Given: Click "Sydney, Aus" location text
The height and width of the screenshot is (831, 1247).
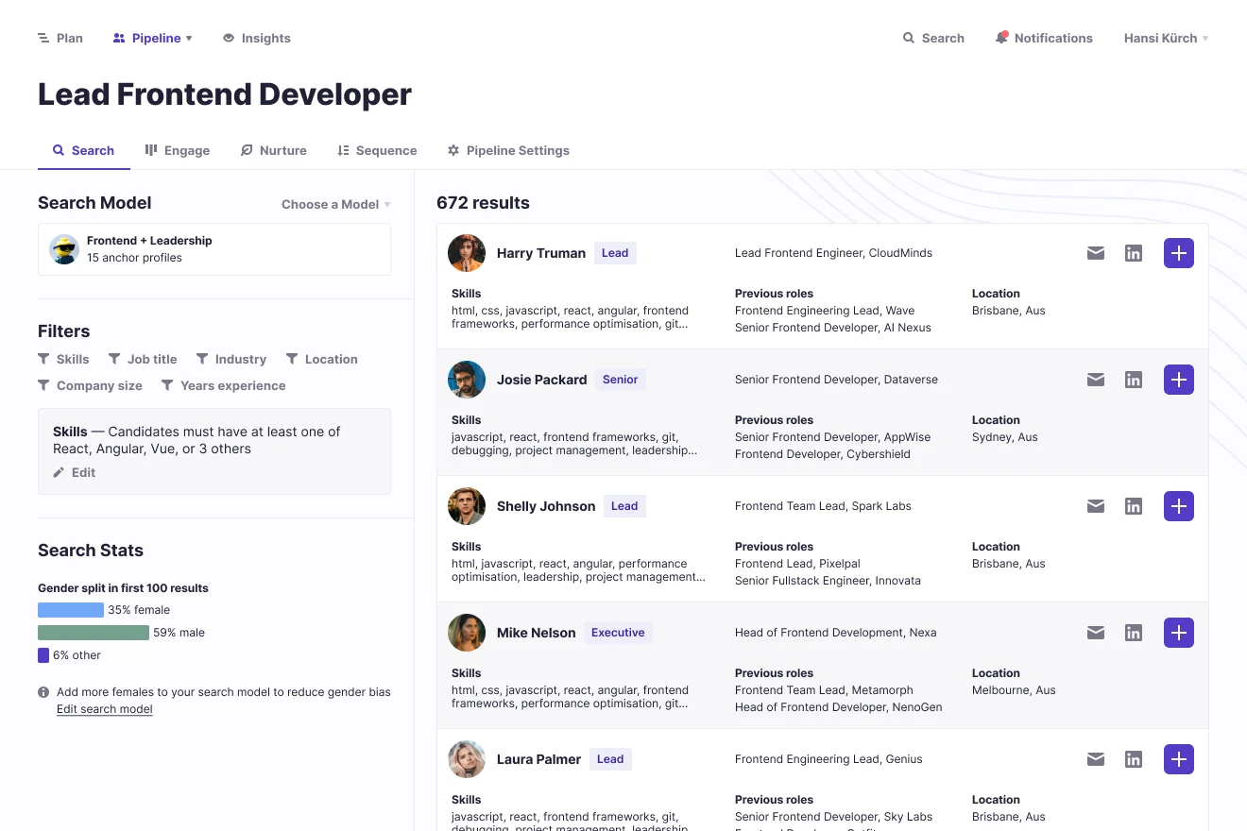Looking at the screenshot, I should pyautogui.click(x=1005, y=437).
